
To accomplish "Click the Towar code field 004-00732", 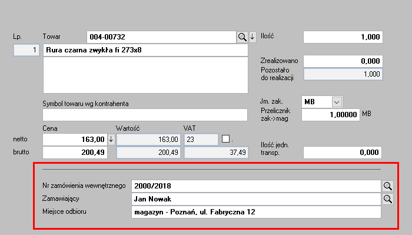I will click(161, 37).
